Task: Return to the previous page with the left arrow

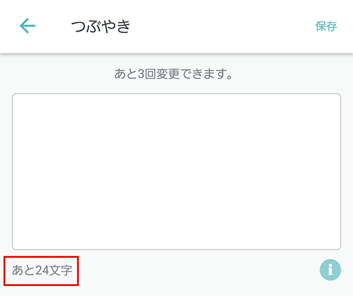Action: (x=28, y=26)
